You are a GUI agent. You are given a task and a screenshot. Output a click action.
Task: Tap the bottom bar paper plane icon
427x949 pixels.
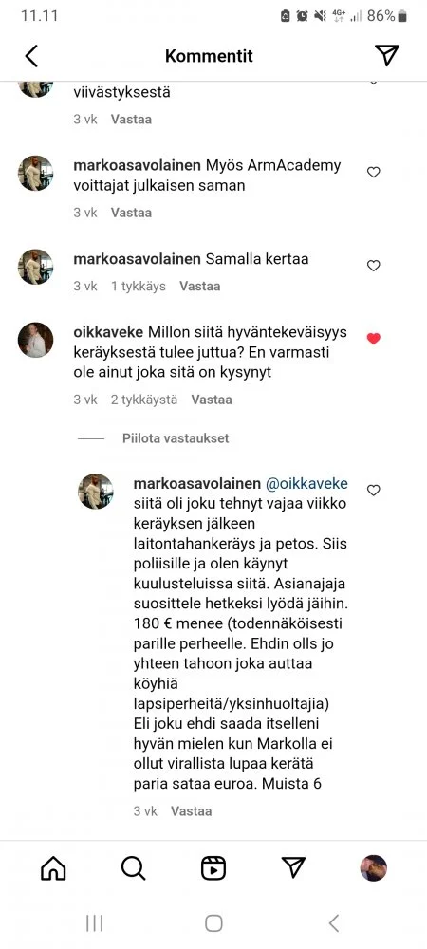tap(293, 868)
